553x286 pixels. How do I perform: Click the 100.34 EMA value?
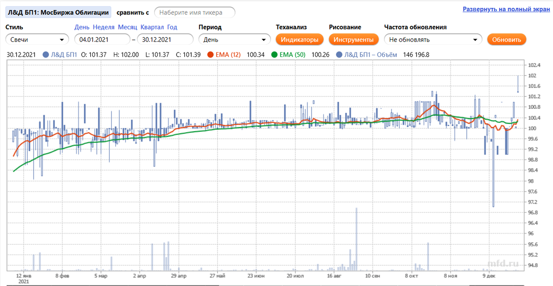click(255, 55)
